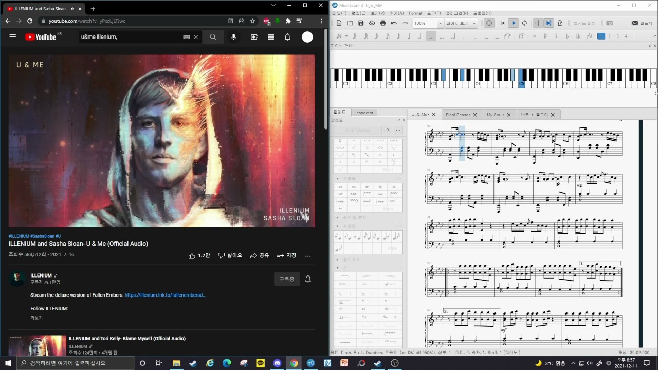Select flat accidental in note toolbar
This screenshot has width=658, height=370.
(568, 36)
